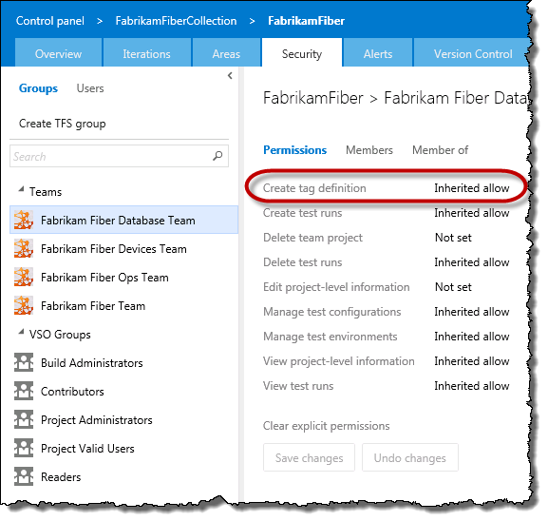The image size is (548, 521).
Task: Click the Contributors group icon
Action: (x=24, y=391)
